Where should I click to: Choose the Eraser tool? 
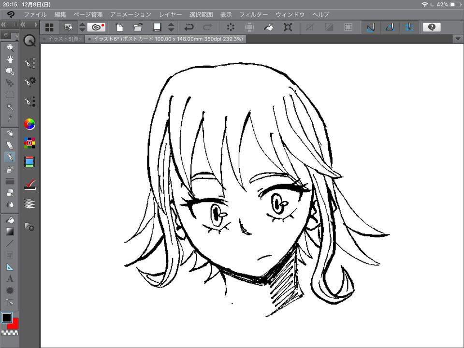[x=10, y=193]
